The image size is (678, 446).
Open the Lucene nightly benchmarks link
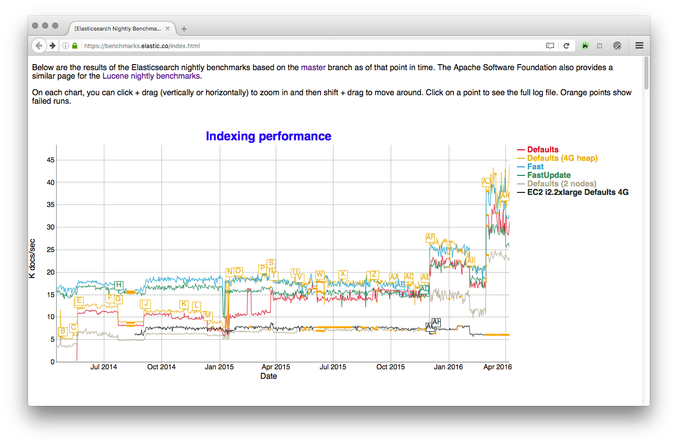point(151,76)
